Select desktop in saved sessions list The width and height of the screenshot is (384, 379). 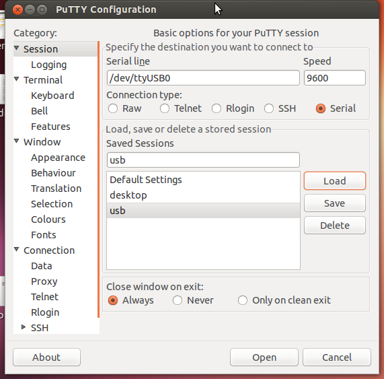203,195
